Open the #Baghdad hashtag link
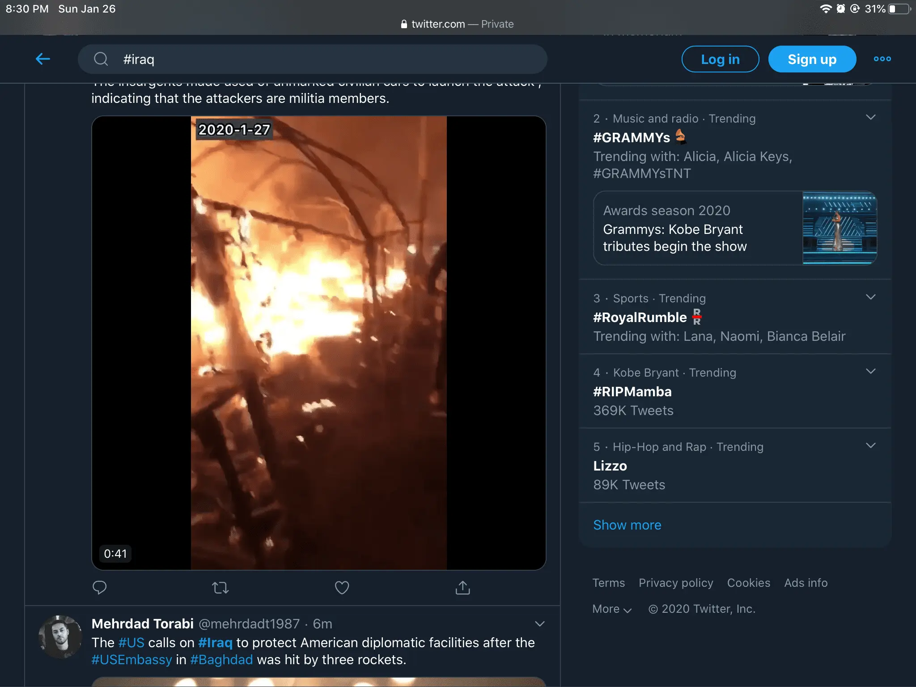916x687 pixels. coord(221,660)
